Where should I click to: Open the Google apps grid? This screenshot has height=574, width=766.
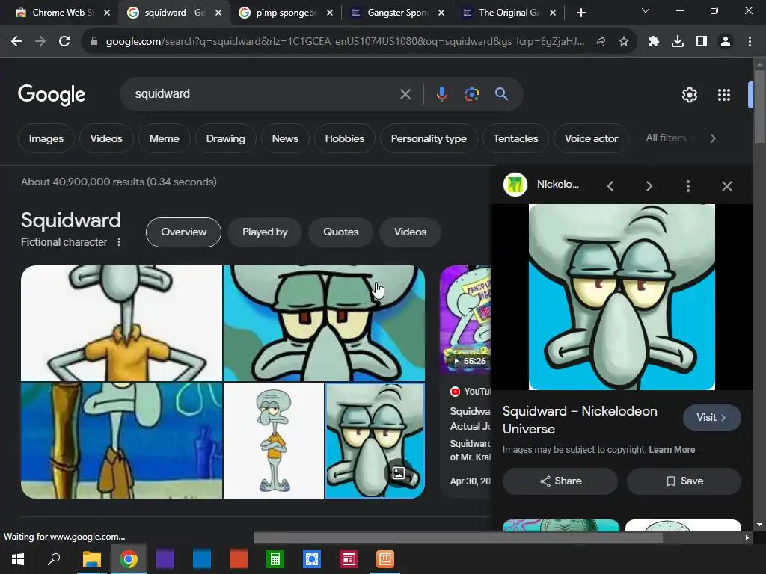pos(724,95)
